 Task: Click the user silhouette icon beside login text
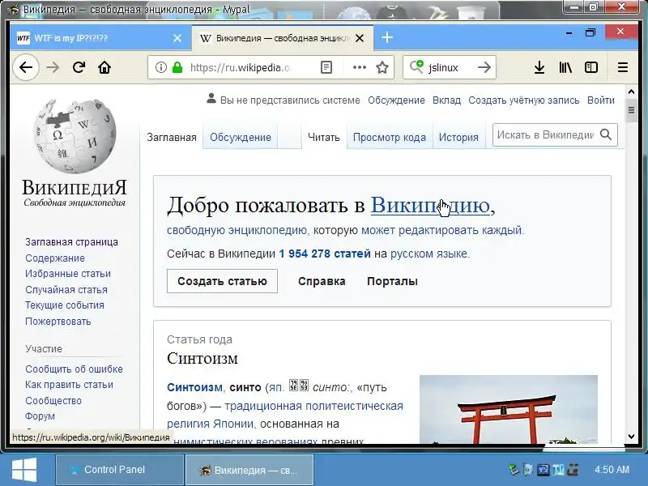[211, 98]
